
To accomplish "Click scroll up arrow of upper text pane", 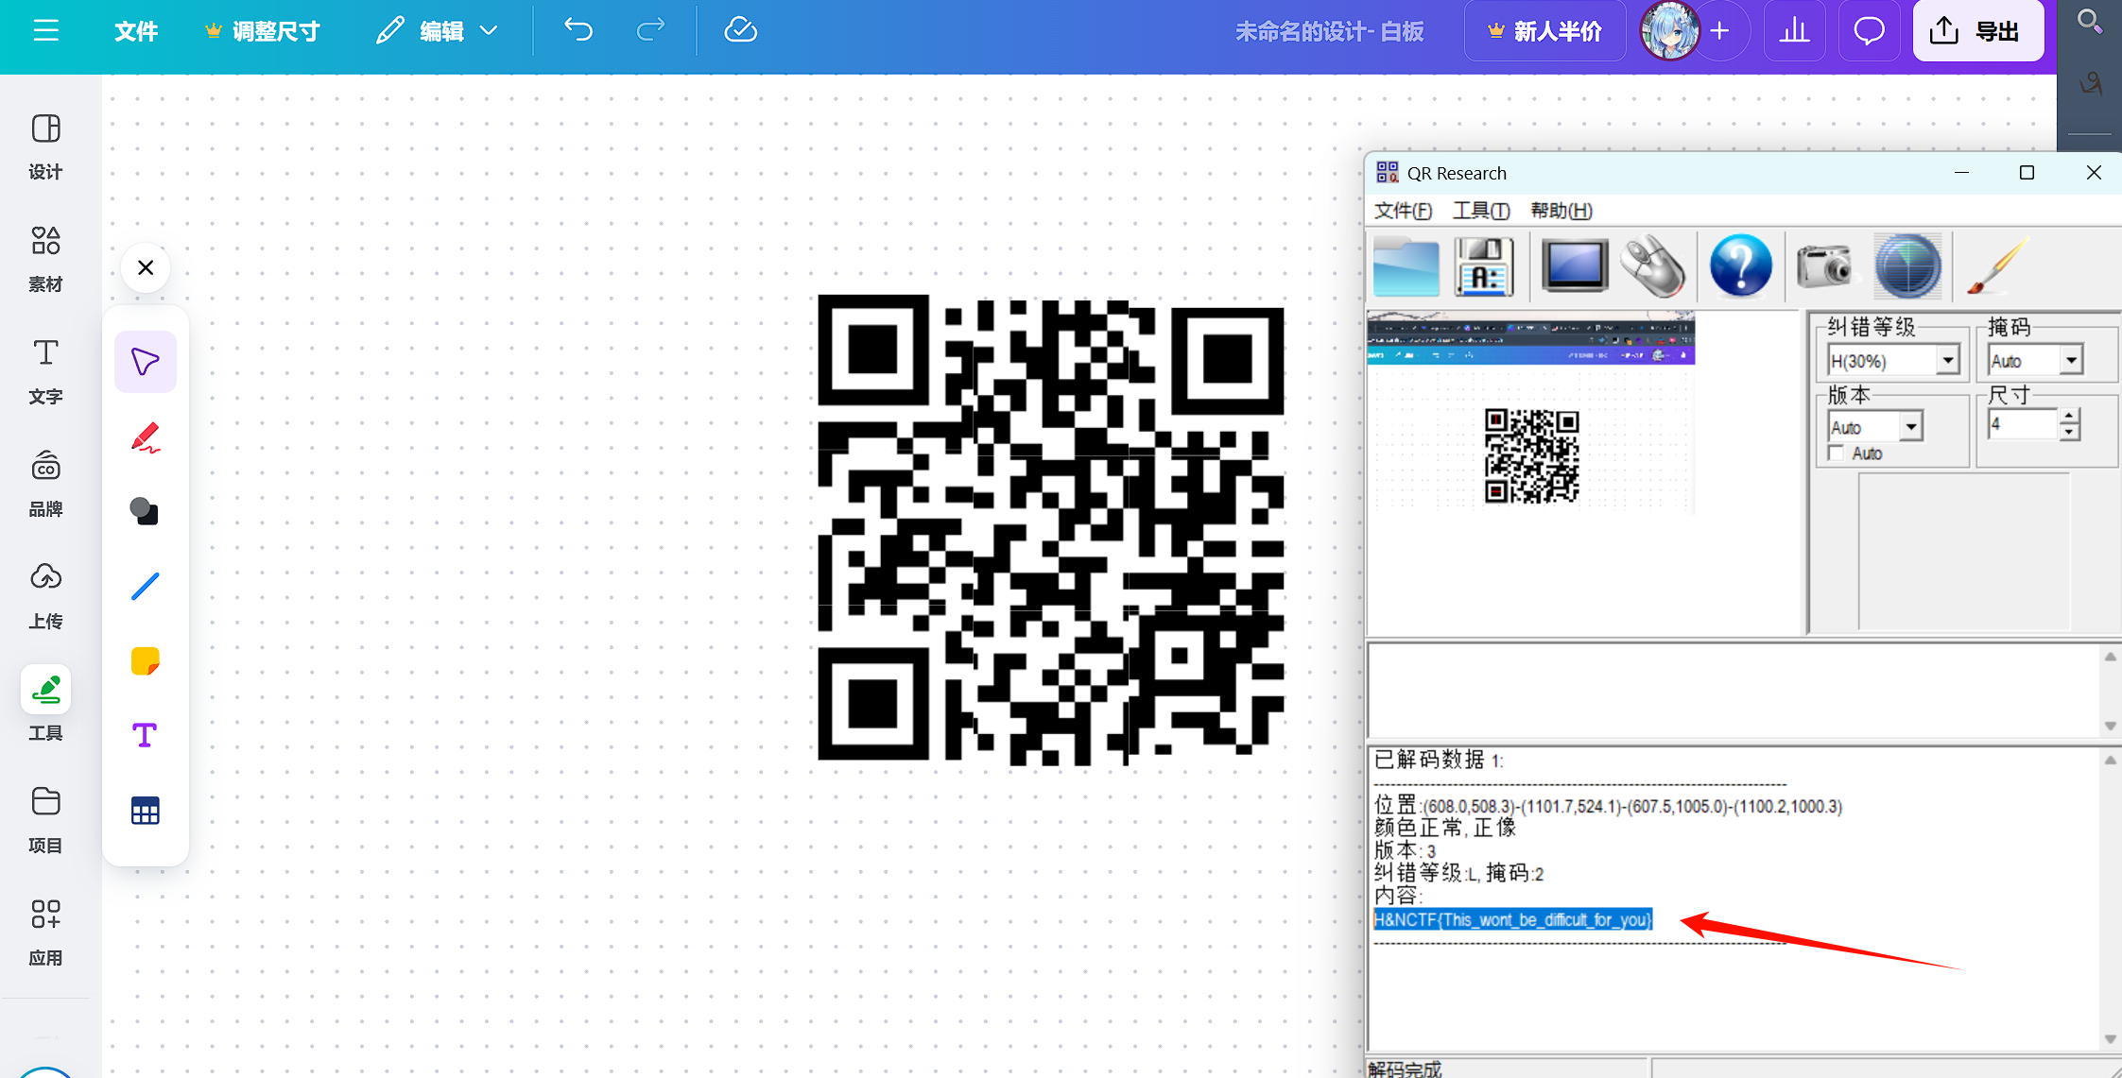I will (2110, 657).
